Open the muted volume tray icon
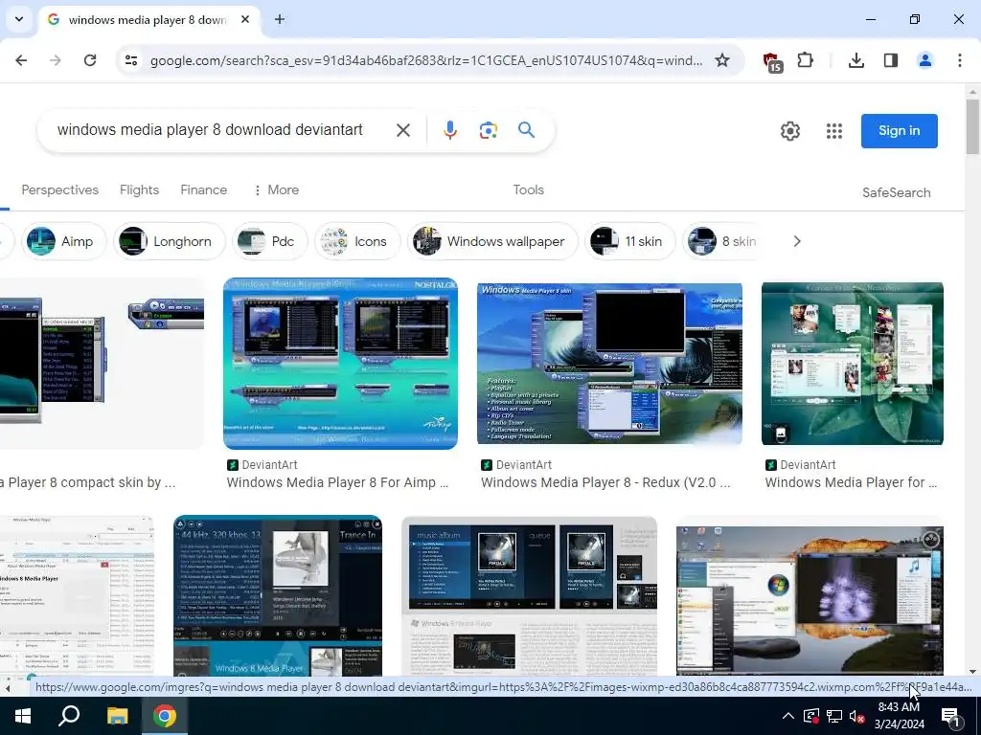The height and width of the screenshot is (735, 981). [x=857, y=716]
